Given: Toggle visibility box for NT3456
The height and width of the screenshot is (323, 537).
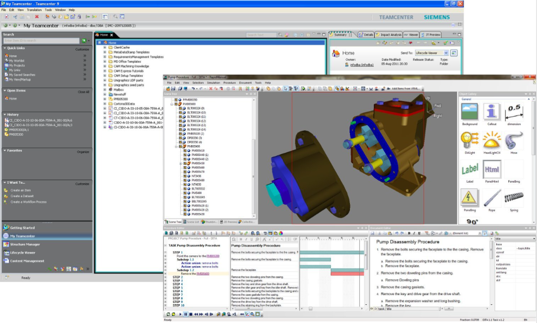Looking at the screenshot, I should [x=185, y=176].
